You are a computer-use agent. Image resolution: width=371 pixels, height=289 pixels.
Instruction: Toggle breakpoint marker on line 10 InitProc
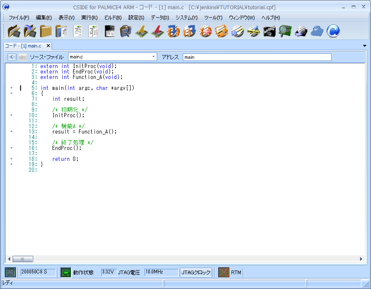(11, 115)
